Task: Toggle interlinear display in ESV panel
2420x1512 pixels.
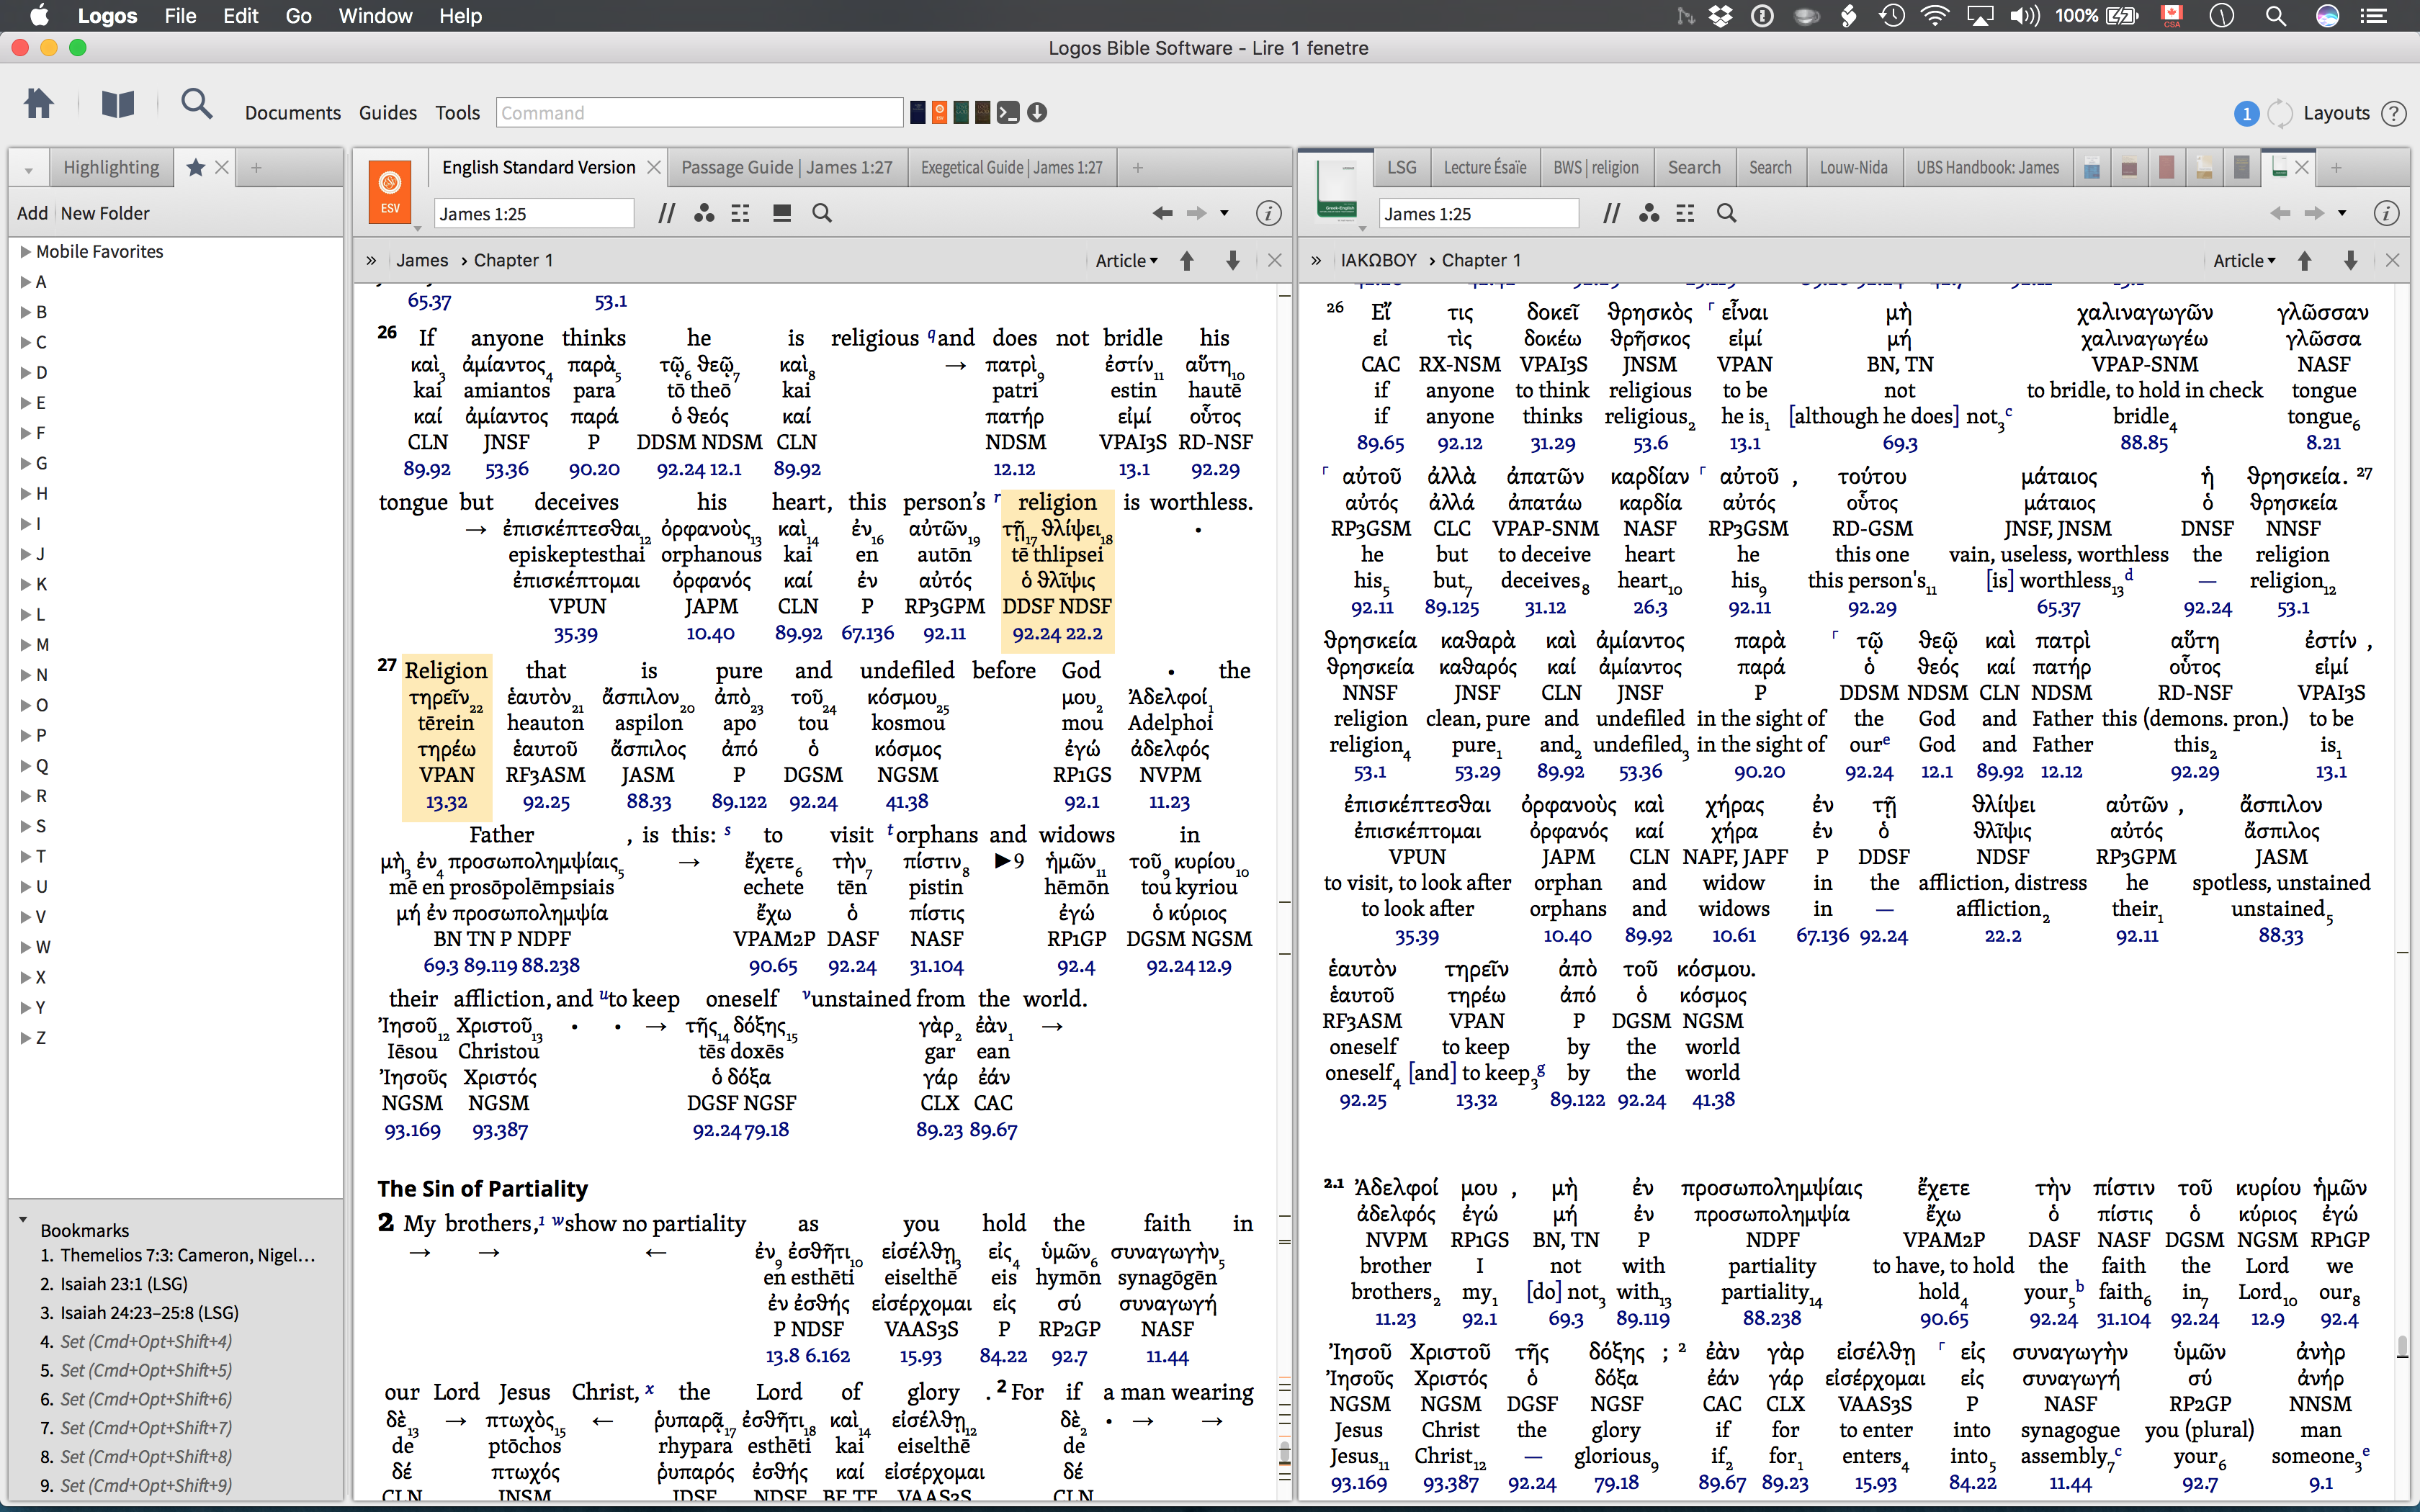Action: (x=741, y=213)
